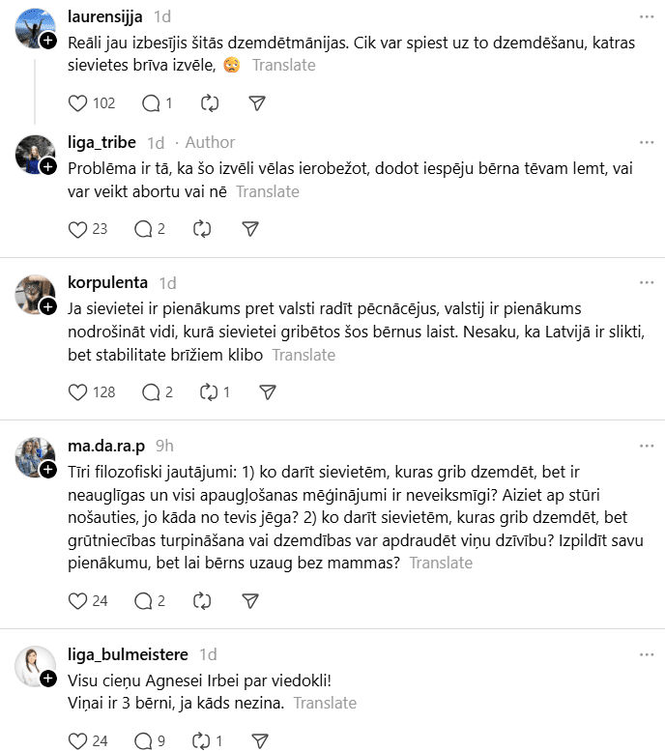665x752 pixels.
Task: Open more options for laurensijja's comment
Action: click(x=646, y=16)
